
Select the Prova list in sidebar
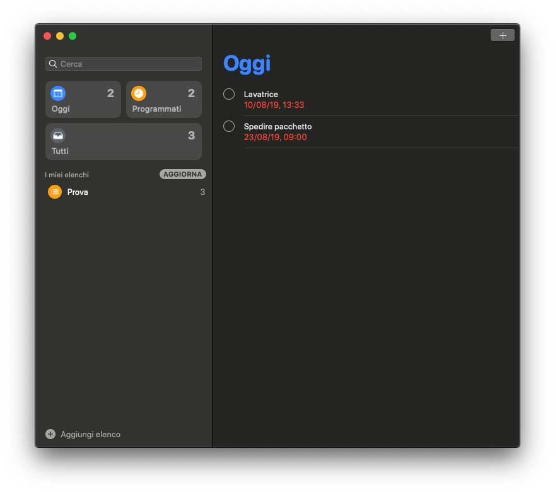pos(126,192)
